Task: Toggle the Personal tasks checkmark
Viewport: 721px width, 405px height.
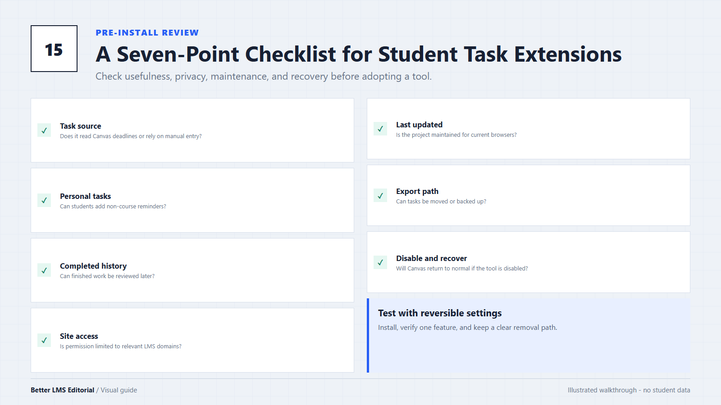Action: coord(44,200)
